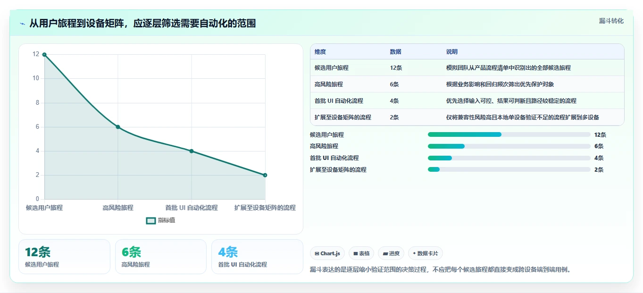Click the 候选用户旅程 progress bar
The image size is (643, 293).
(x=509, y=134)
